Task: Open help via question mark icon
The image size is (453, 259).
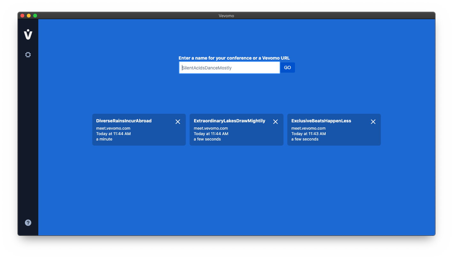Action: (28, 223)
